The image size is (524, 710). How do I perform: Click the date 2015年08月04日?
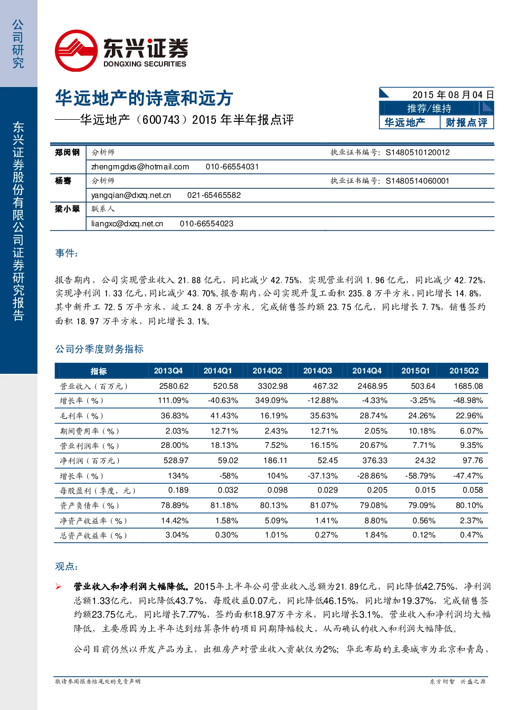[453, 95]
